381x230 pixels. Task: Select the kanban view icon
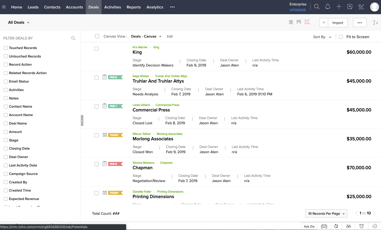click(x=298, y=22)
